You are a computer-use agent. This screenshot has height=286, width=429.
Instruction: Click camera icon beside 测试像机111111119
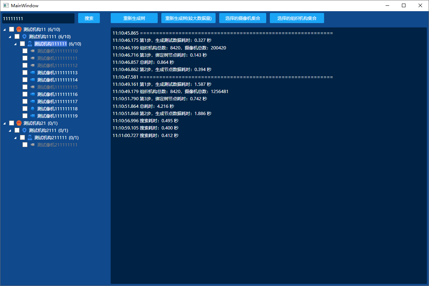coord(33,116)
